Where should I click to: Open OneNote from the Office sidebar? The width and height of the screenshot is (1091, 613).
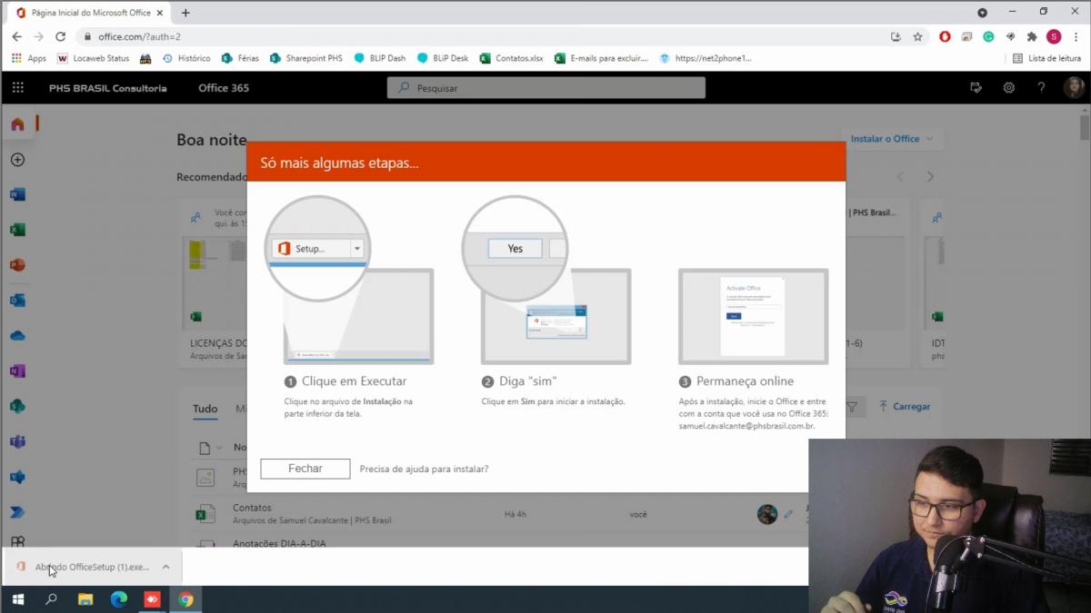tap(17, 371)
